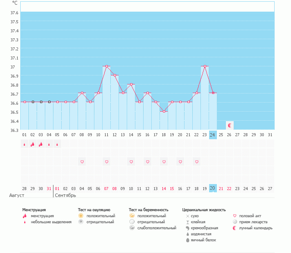Click the positive ovulation test legend icon
The height and width of the screenshot is (253, 291).
click(81, 216)
